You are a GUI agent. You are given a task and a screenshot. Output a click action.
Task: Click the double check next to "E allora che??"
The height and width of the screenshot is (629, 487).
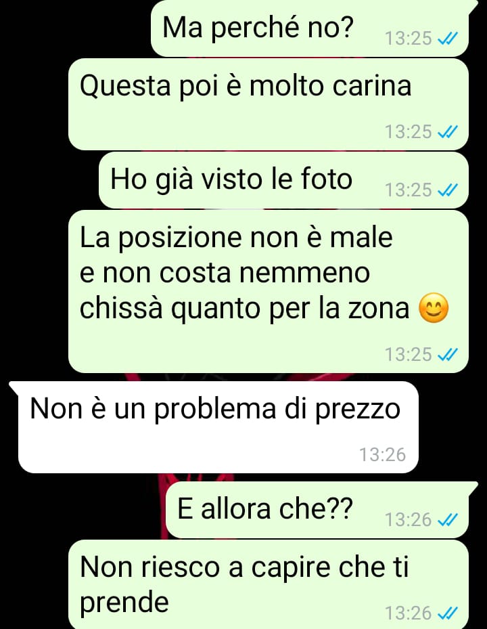[x=447, y=520]
